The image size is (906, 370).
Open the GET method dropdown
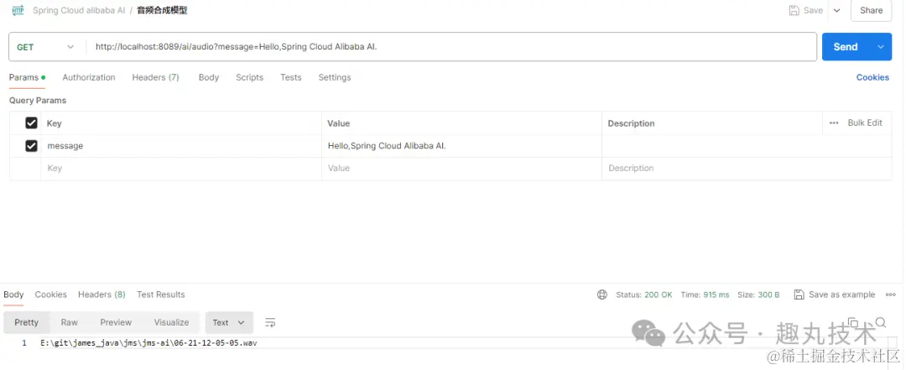[45, 47]
